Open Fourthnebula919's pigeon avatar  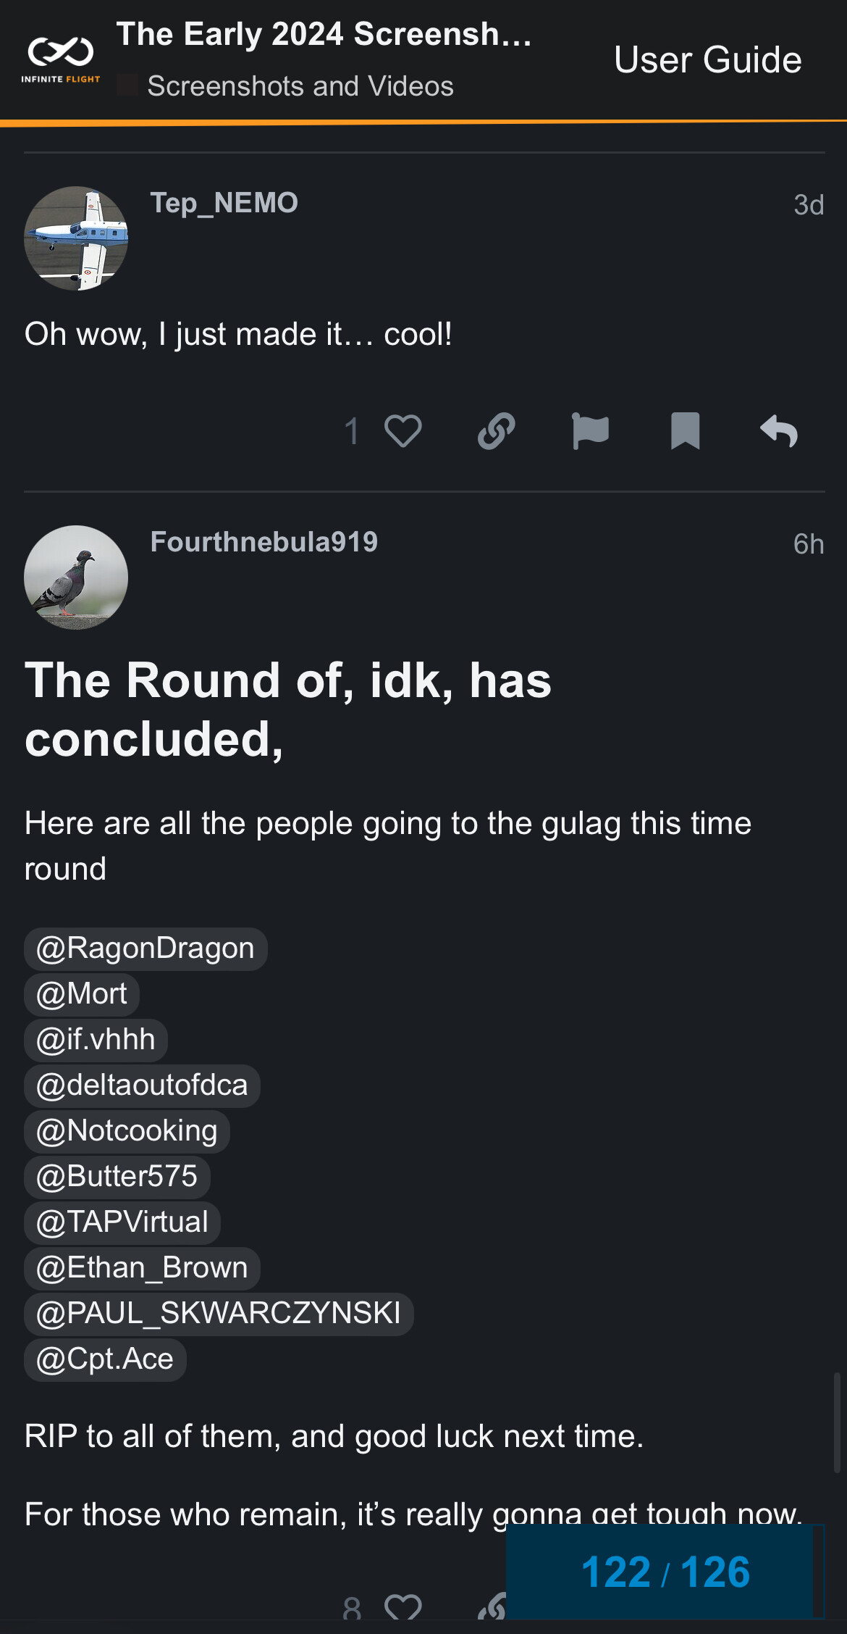pyautogui.click(x=76, y=578)
